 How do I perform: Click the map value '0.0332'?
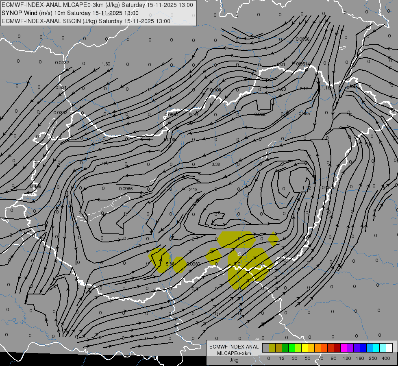click(x=61, y=113)
